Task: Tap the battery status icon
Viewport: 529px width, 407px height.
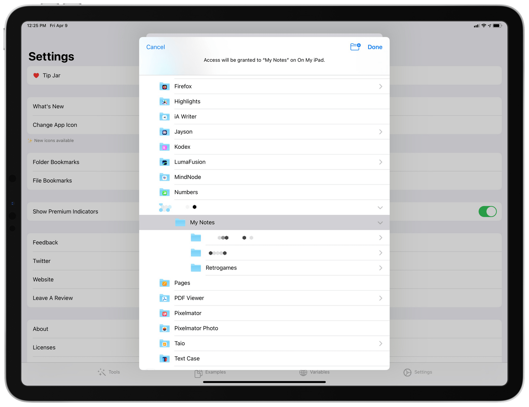Action: click(x=497, y=26)
